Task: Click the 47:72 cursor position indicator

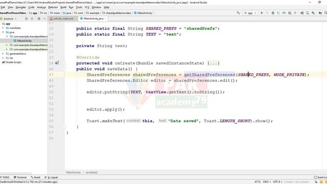Action: pos(258,182)
